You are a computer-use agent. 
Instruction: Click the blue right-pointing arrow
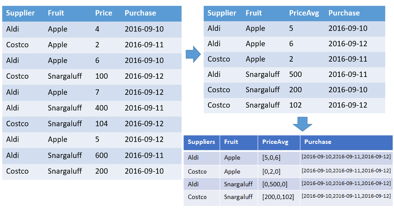click(x=193, y=54)
